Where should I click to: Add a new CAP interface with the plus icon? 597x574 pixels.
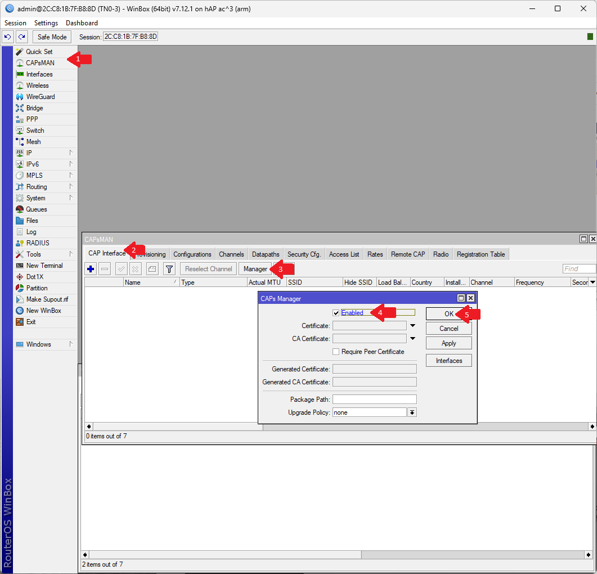coord(90,268)
